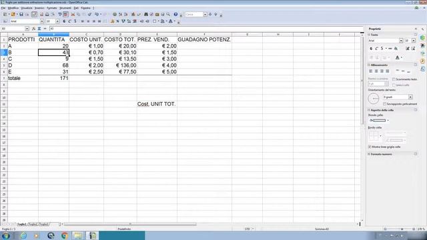
Task: Open the font size dropdown in formatting toolbar
Action: pyautogui.click(x=57, y=21)
